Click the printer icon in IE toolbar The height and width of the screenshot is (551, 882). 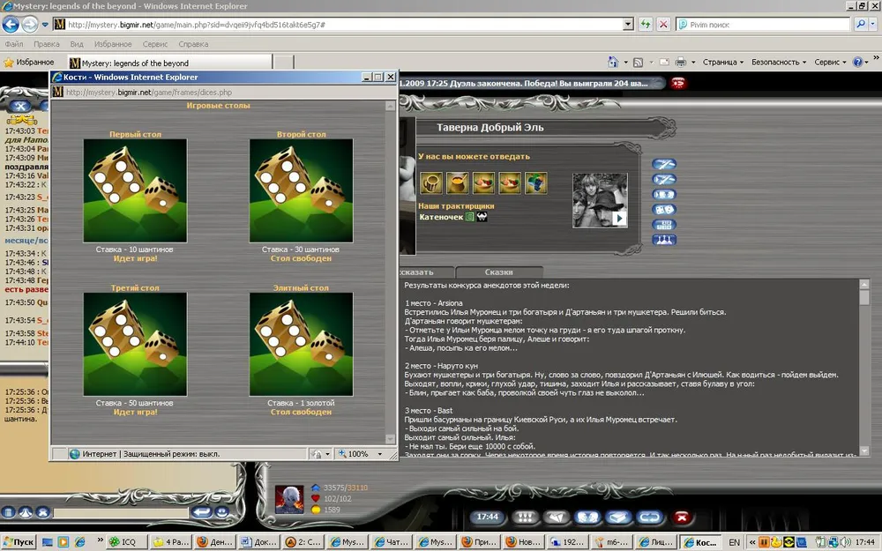pyautogui.click(x=680, y=63)
